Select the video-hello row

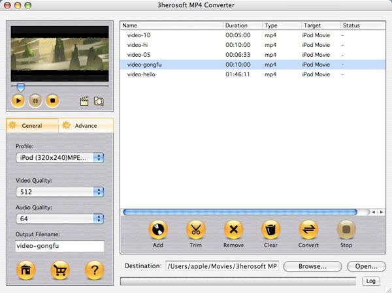253,74
